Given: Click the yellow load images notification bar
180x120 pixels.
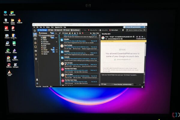Looking at the screenshot, I should click(123, 41).
